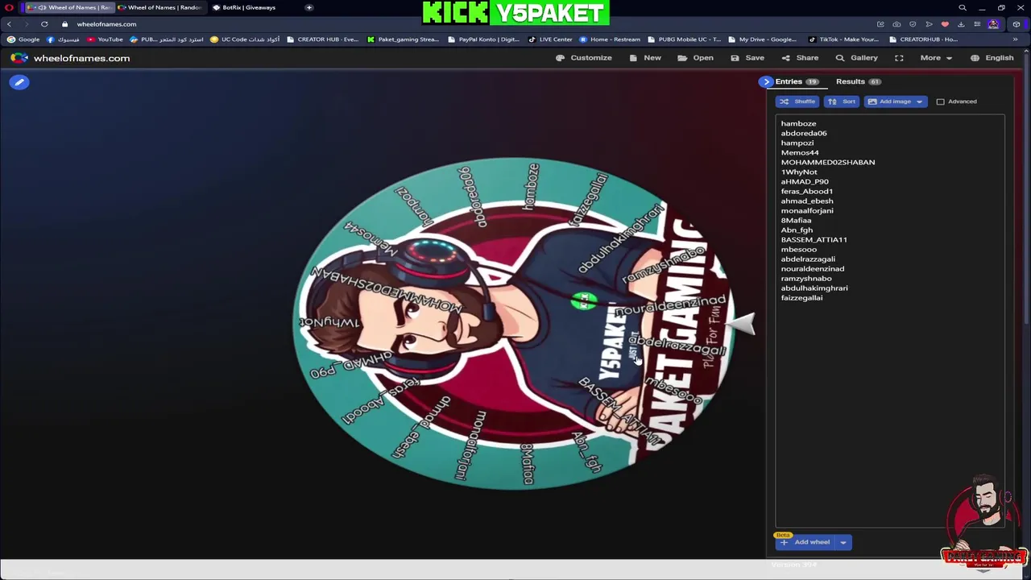Switch to the Results tab
Viewport: 1031px width, 580px height.
pos(858,81)
